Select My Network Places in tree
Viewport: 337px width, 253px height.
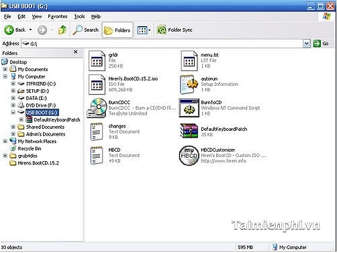point(37,142)
